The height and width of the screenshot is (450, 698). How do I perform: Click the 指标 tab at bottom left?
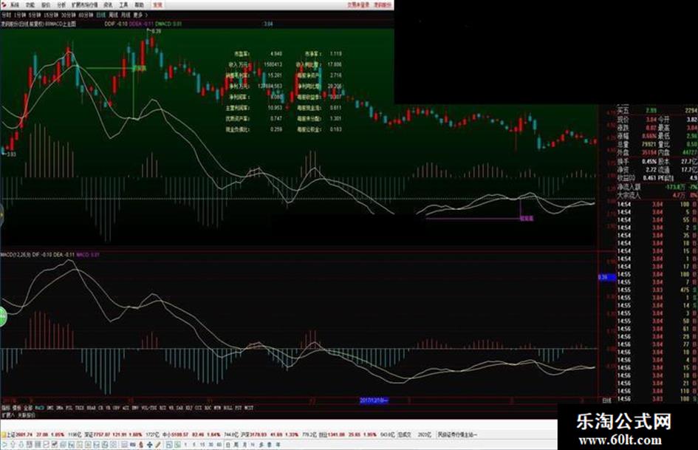point(6,408)
